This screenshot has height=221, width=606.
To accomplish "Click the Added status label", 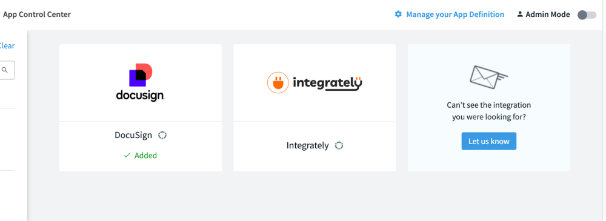I will pyautogui.click(x=145, y=156).
